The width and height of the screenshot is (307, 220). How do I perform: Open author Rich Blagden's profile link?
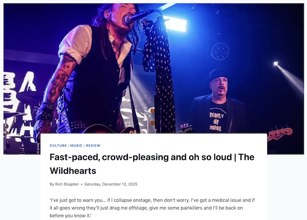coord(67,184)
